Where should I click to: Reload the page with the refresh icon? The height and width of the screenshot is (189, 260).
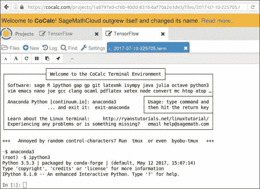point(253,7)
